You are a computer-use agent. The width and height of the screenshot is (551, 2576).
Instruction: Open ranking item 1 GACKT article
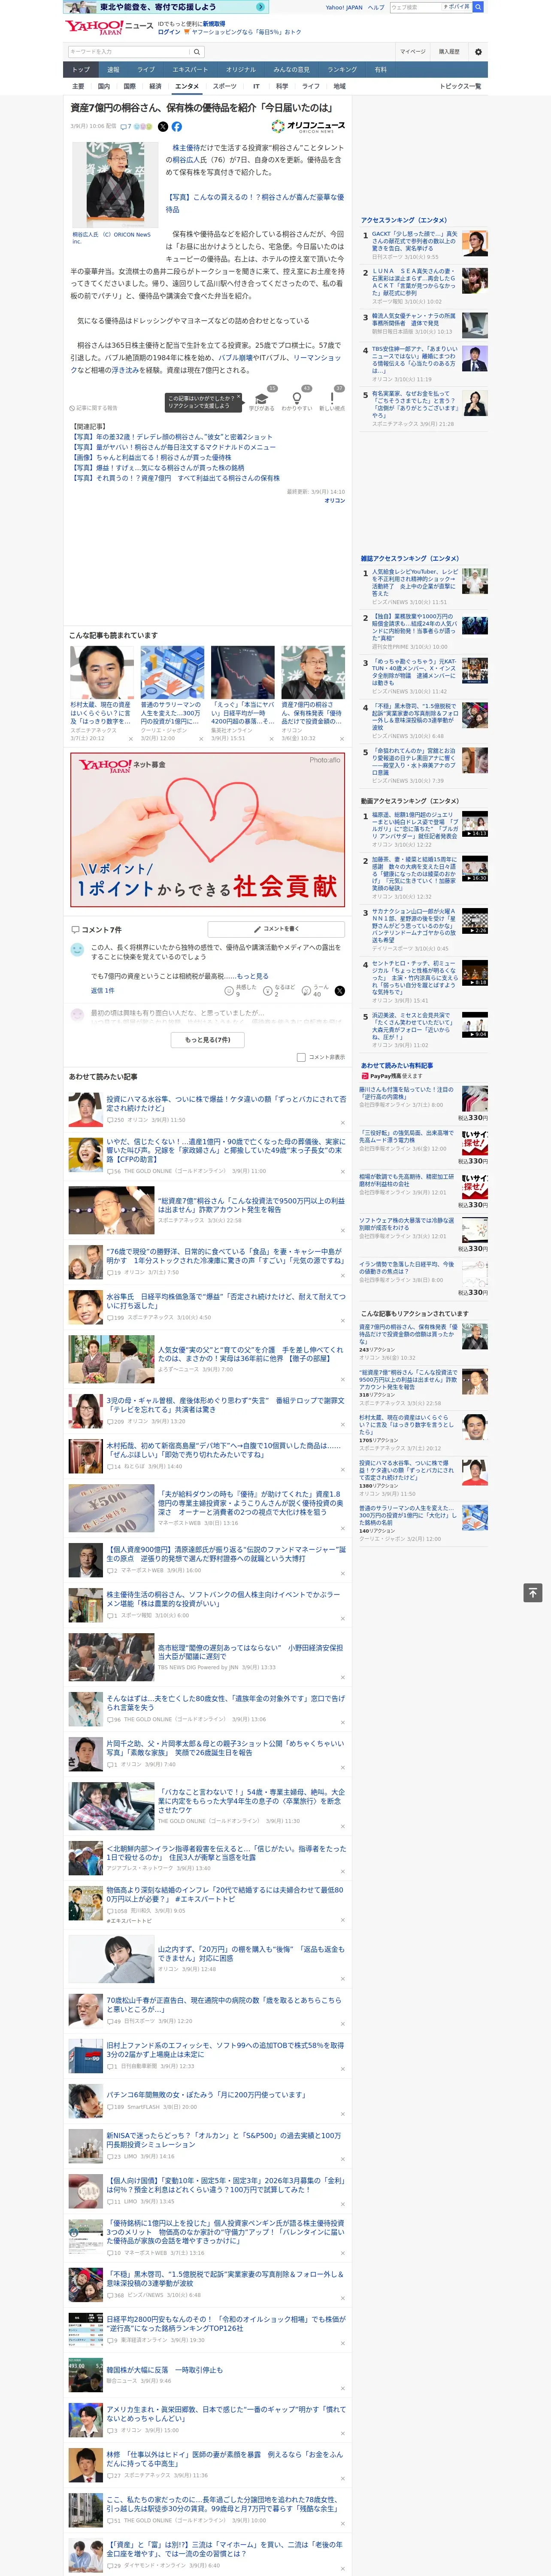pos(415,241)
